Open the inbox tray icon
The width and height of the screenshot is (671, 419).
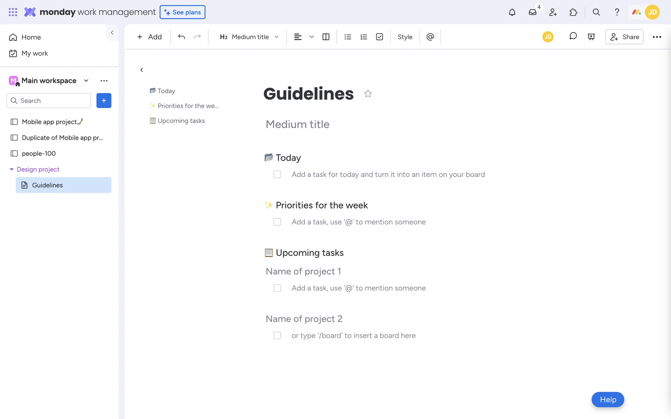pos(532,12)
